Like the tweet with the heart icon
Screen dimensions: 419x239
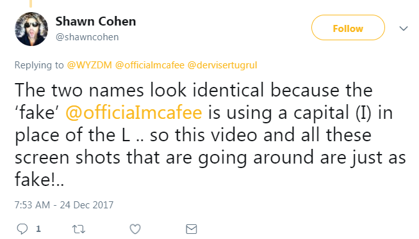[135, 229]
